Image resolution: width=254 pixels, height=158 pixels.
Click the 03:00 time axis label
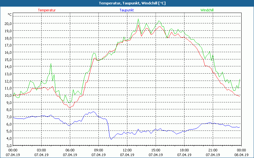click(42, 150)
